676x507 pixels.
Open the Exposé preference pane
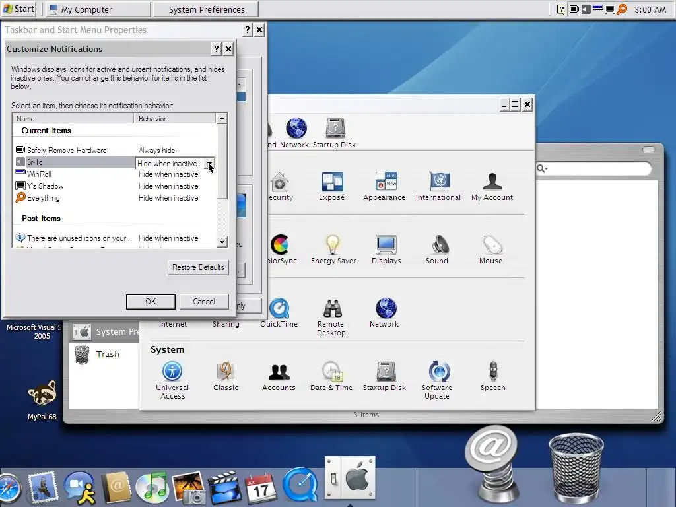[x=332, y=186]
